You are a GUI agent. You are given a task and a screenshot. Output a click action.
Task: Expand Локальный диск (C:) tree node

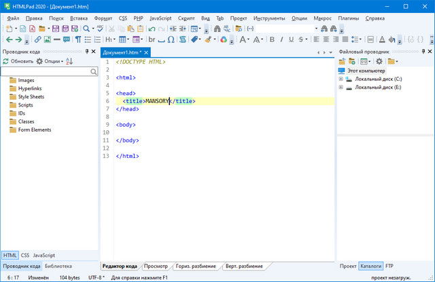(341, 79)
